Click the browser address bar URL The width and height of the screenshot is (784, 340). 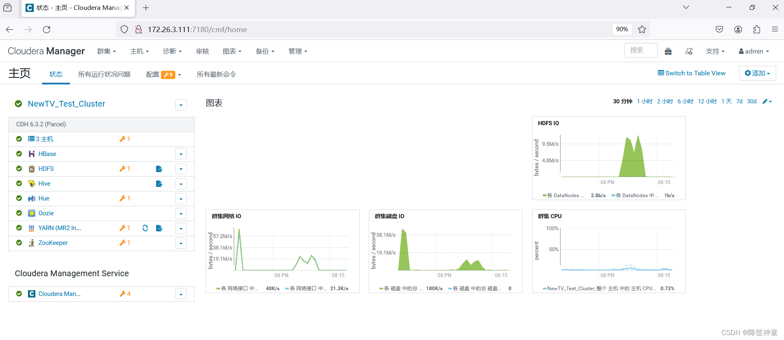tap(197, 30)
